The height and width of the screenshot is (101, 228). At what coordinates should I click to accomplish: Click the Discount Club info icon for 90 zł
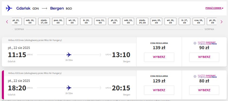(195, 43)
